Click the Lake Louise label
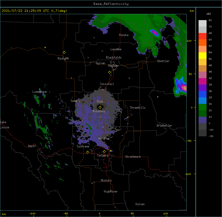 [x=4, y=125]
